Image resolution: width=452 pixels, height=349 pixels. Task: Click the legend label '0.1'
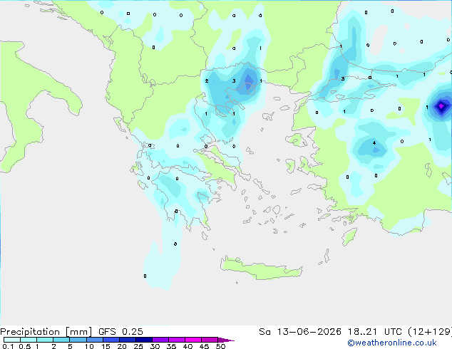[x=8, y=346]
